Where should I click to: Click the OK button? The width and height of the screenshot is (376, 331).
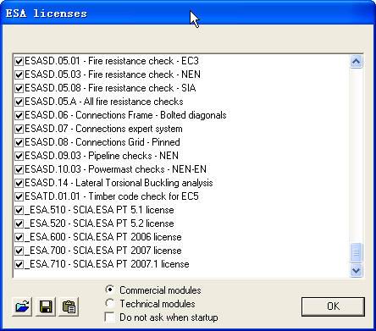pyautogui.click(x=333, y=306)
